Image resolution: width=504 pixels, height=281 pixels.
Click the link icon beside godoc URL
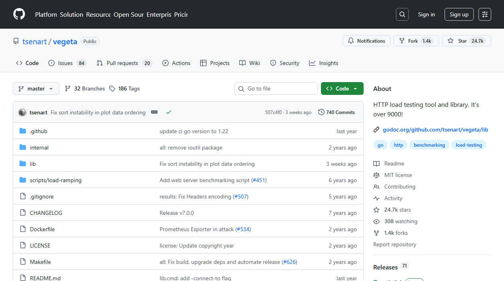[376, 130]
